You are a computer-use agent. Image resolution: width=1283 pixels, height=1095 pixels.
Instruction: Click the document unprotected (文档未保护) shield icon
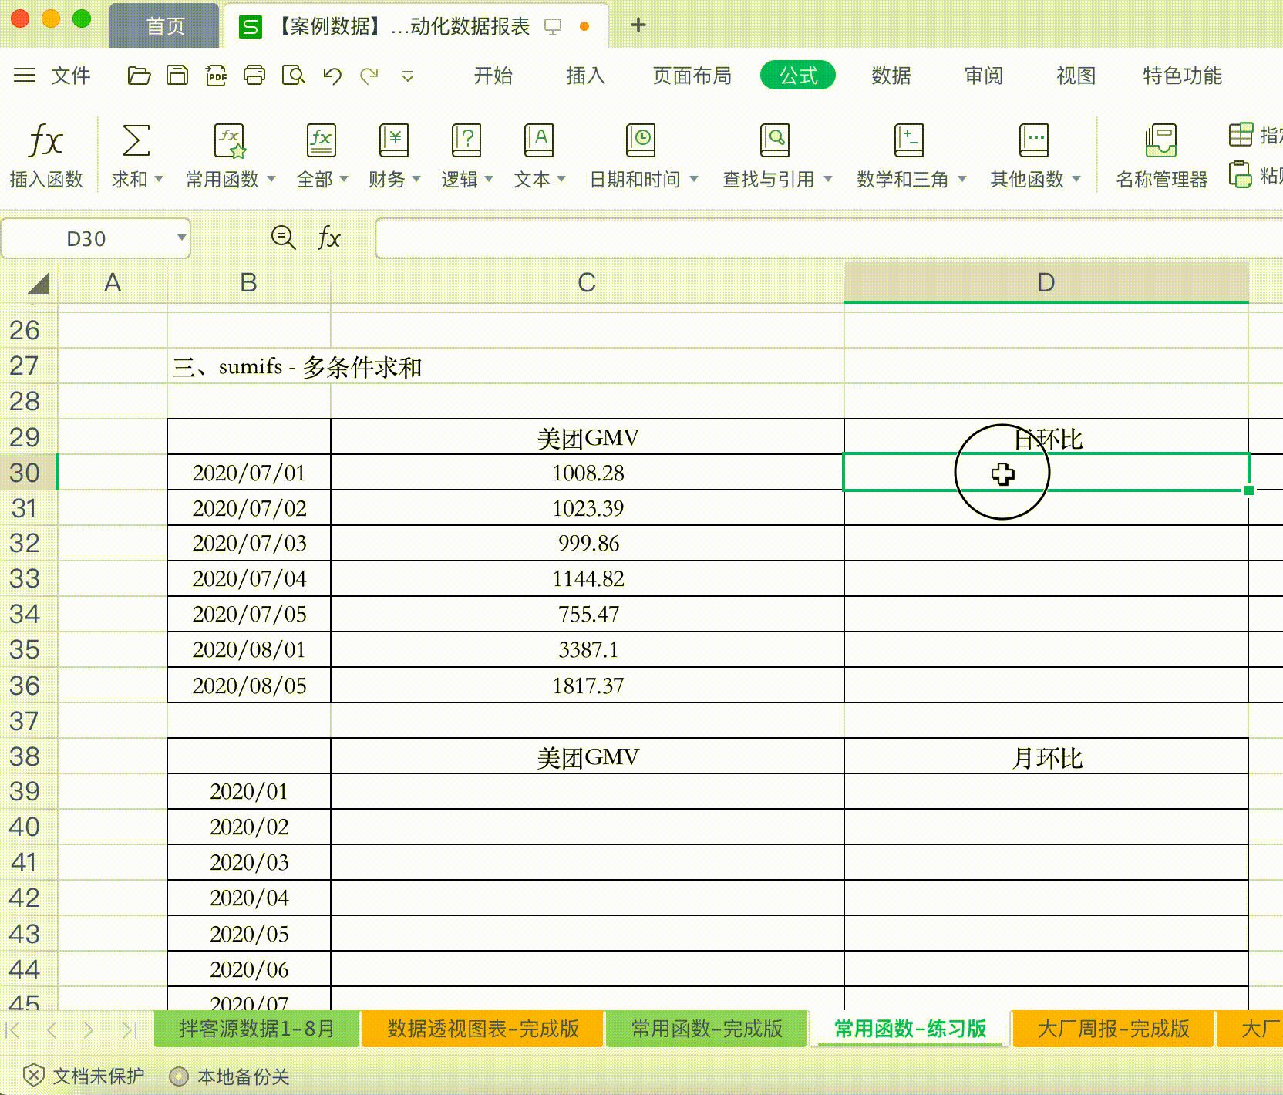32,1075
